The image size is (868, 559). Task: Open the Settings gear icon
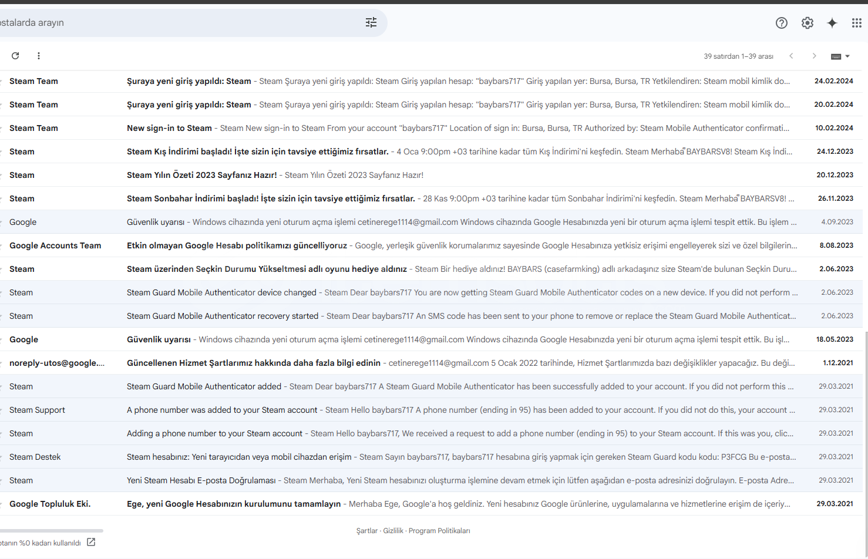coord(808,23)
